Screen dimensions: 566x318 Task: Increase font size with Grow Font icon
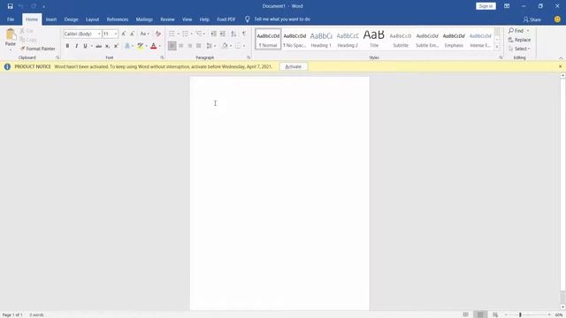click(124, 34)
